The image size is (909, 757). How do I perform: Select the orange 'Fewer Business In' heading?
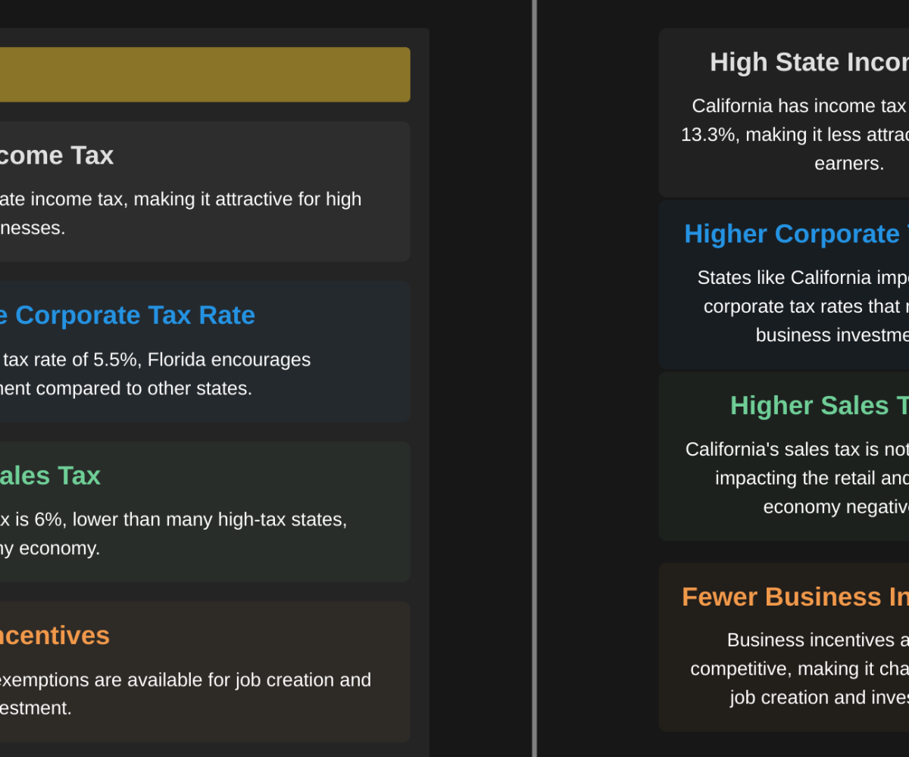click(795, 597)
